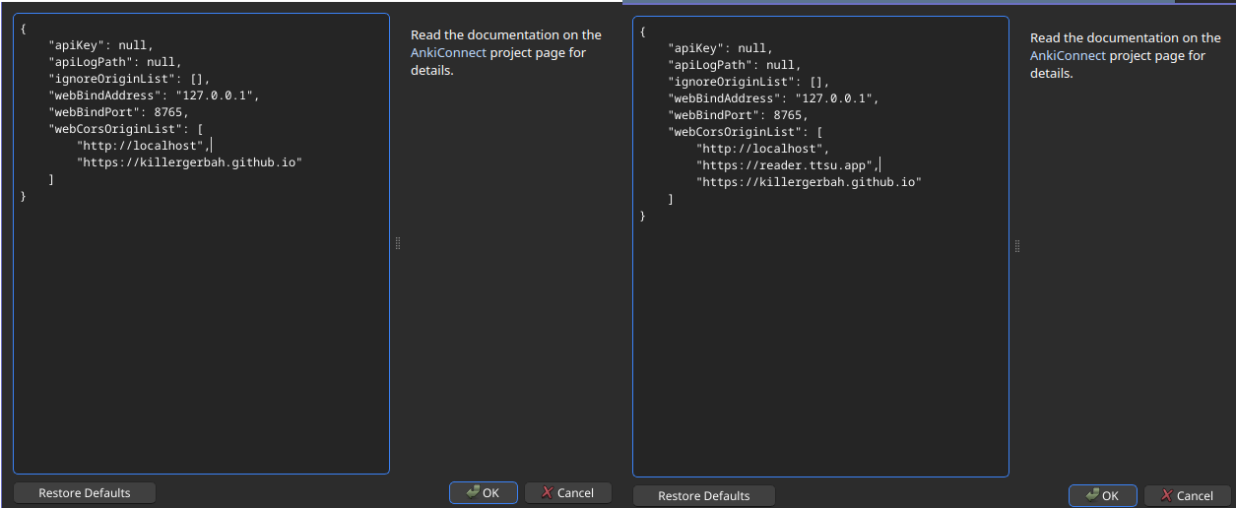The width and height of the screenshot is (1236, 508).
Task: Cancel the left configuration dialog
Action: [x=568, y=492]
